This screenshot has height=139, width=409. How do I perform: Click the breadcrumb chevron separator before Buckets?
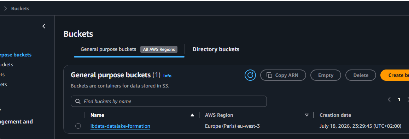[6, 8]
